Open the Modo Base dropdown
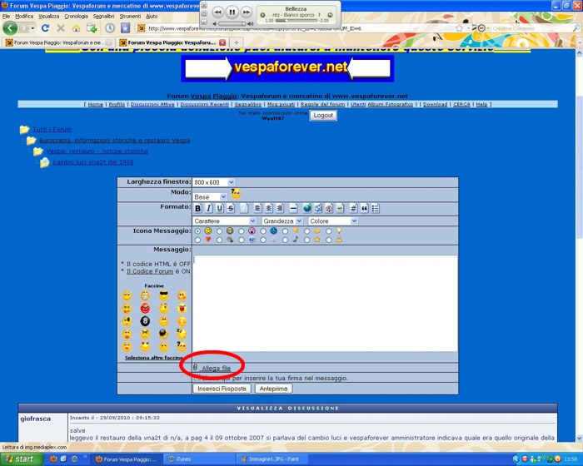This screenshot has height=466, width=583. [210, 196]
